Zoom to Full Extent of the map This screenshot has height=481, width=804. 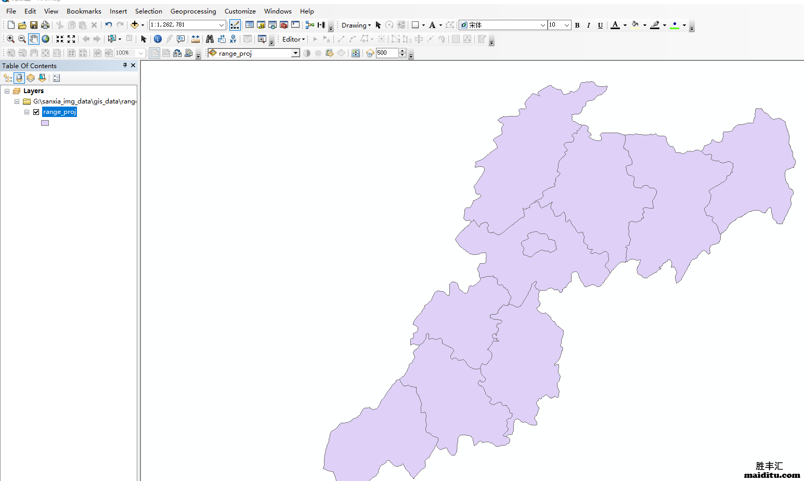click(45, 38)
